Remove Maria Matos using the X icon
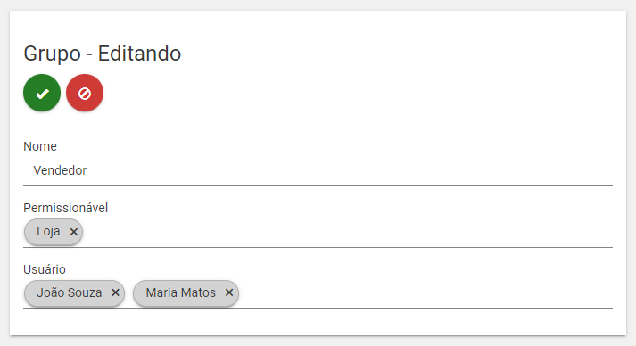Image resolution: width=636 pixels, height=346 pixels. point(229,292)
